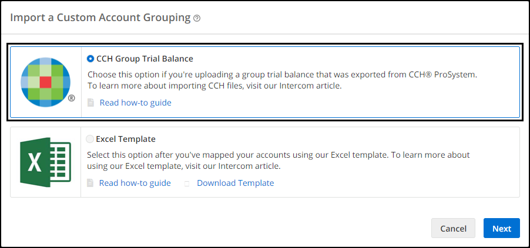Click document icon beside Excel how-to guide
This screenshot has width=530, height=248.
90,184
